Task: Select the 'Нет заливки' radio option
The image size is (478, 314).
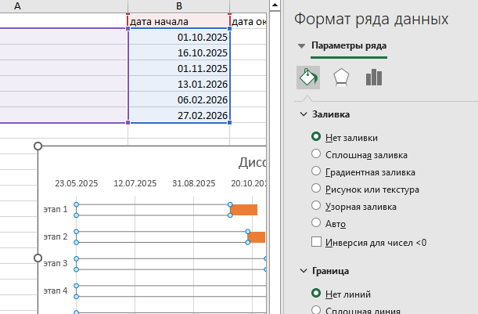Action: [316, 137]
